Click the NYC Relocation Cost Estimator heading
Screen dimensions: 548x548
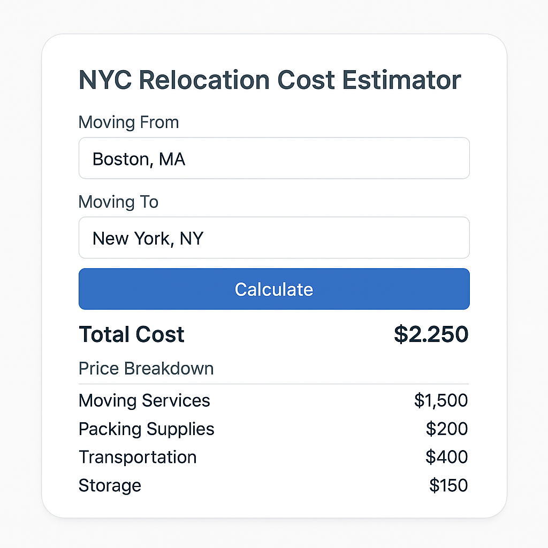pos(270,80)
